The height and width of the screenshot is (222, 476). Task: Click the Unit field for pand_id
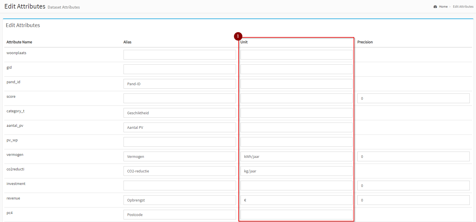tap(297, 84)
